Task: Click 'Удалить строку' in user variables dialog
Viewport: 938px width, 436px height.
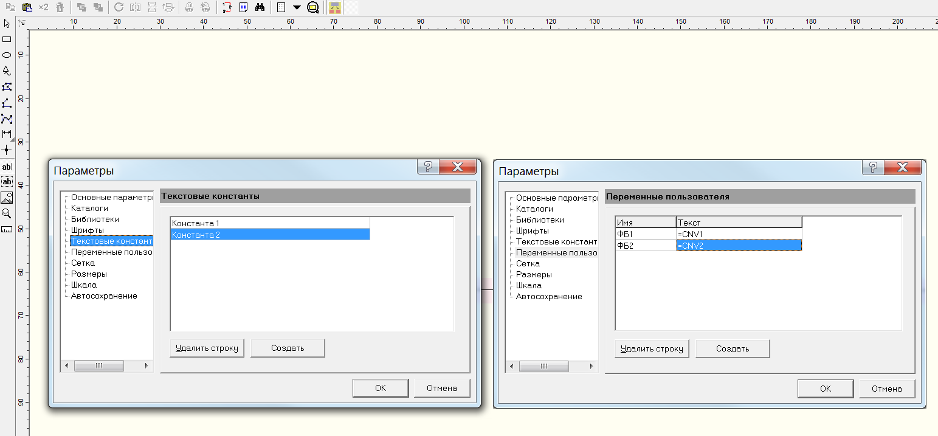Action: (652, 349)
